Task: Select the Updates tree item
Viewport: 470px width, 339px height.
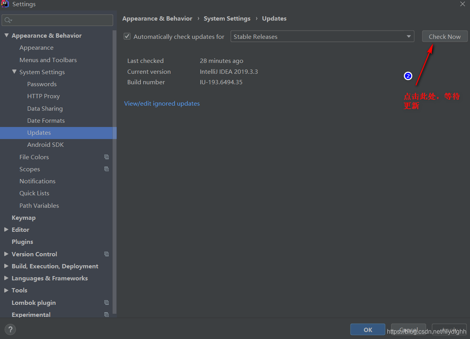Action: click(x=58, y=133)
